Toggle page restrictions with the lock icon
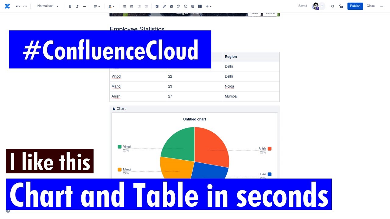 (x=341, y=6)
